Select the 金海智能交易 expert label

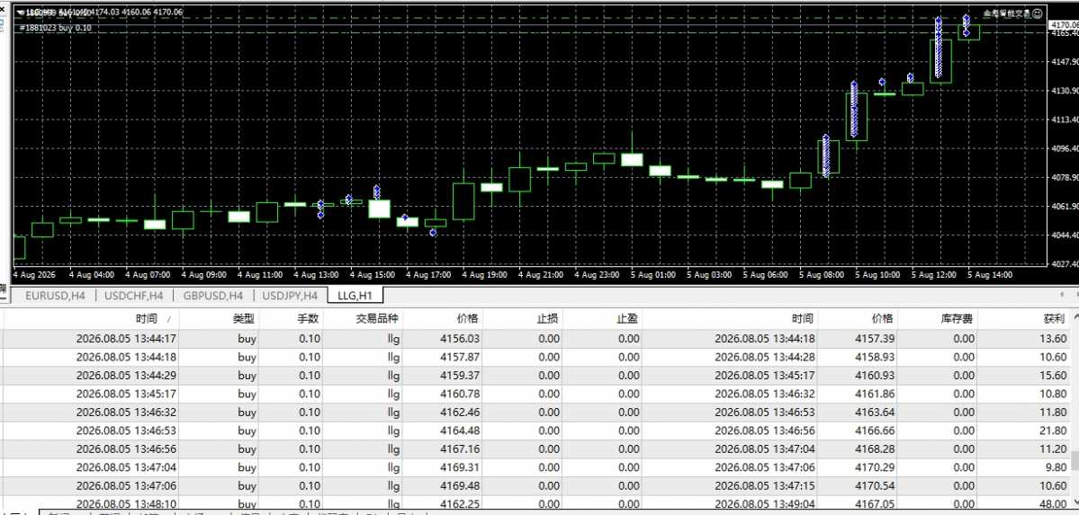click(1007, 13)
